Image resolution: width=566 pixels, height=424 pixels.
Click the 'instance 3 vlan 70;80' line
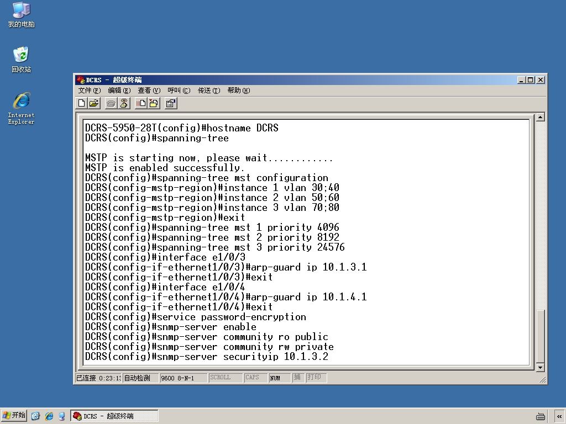(x=212, y=208)
